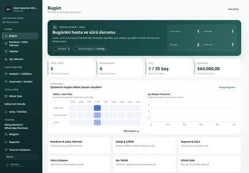Click the chart icon beside Raporlar

[6, 142]
